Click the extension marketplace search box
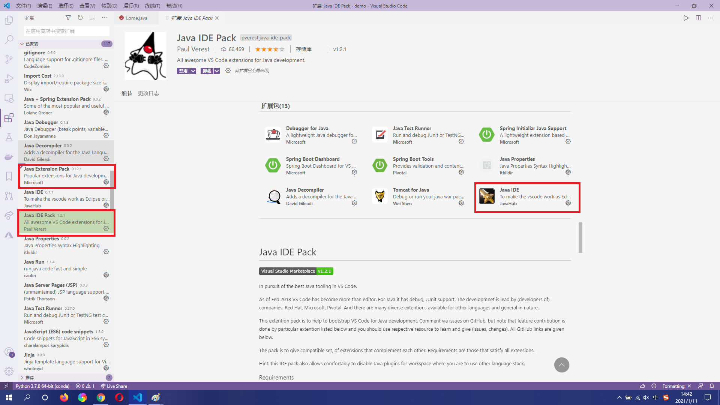 [66, 31]
